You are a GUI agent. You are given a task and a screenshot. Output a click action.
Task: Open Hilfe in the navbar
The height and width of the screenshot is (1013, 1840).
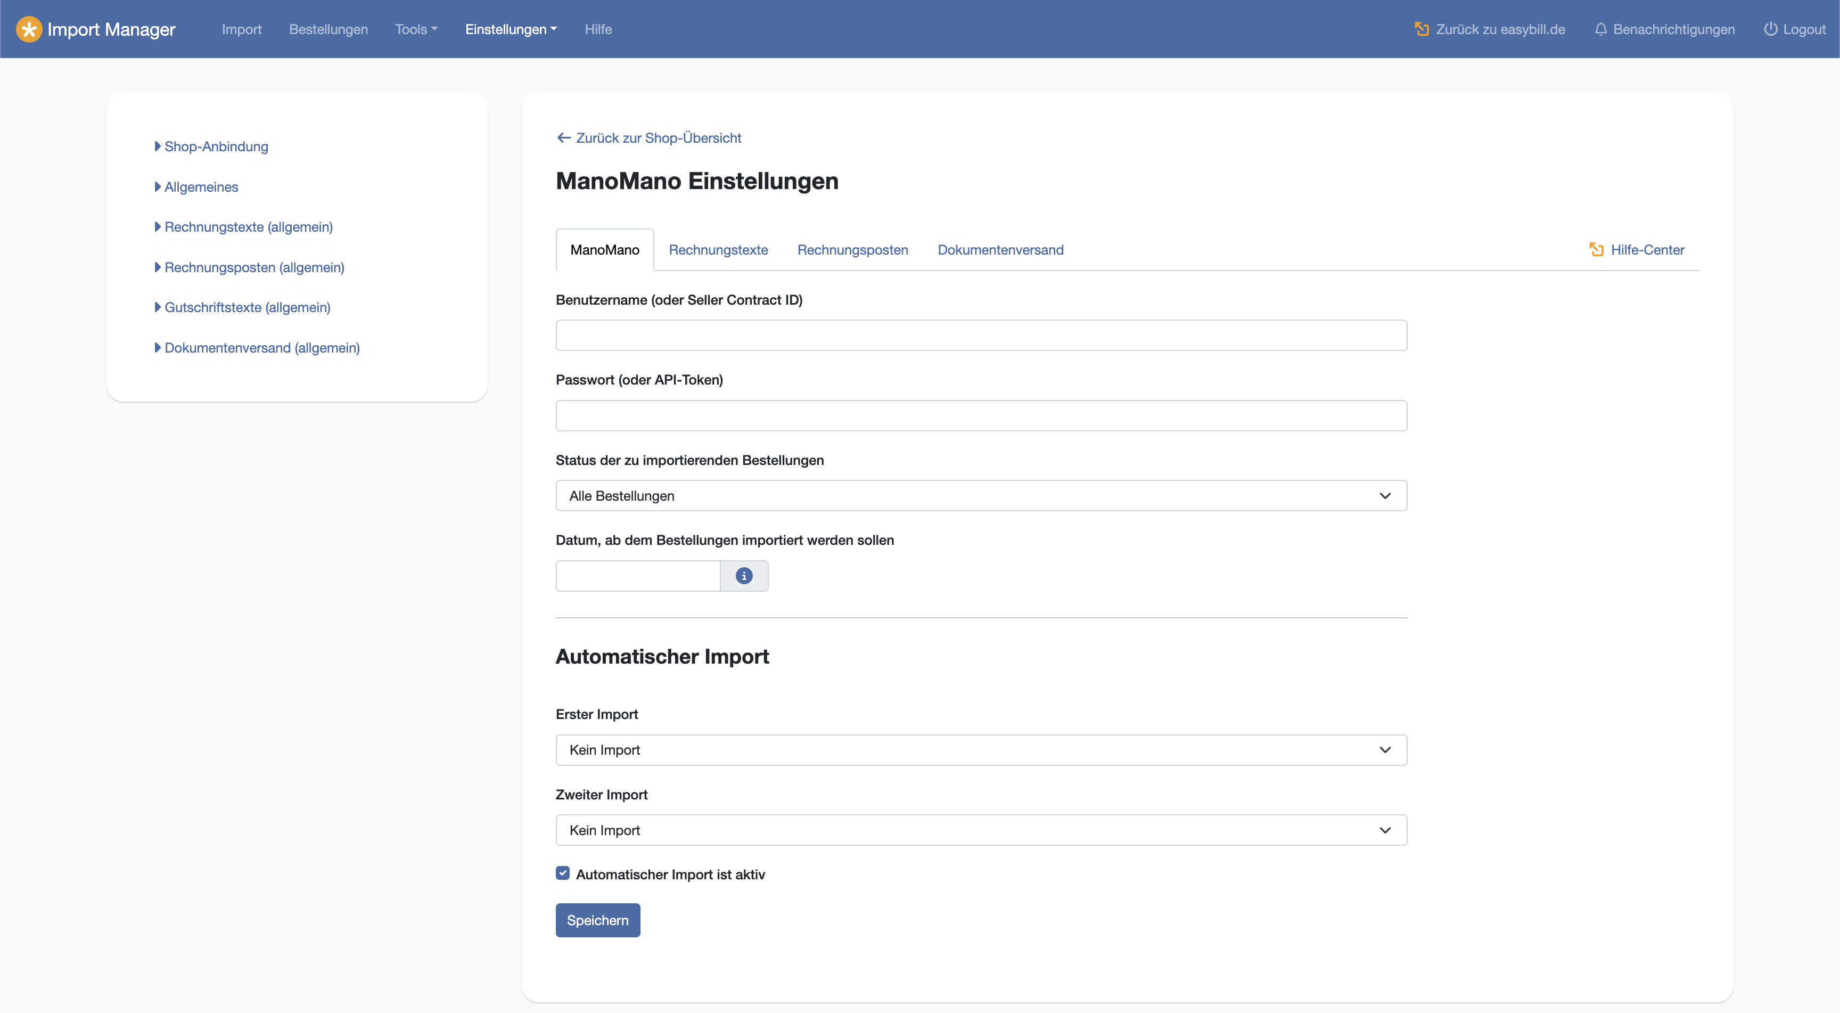point(598,29)
